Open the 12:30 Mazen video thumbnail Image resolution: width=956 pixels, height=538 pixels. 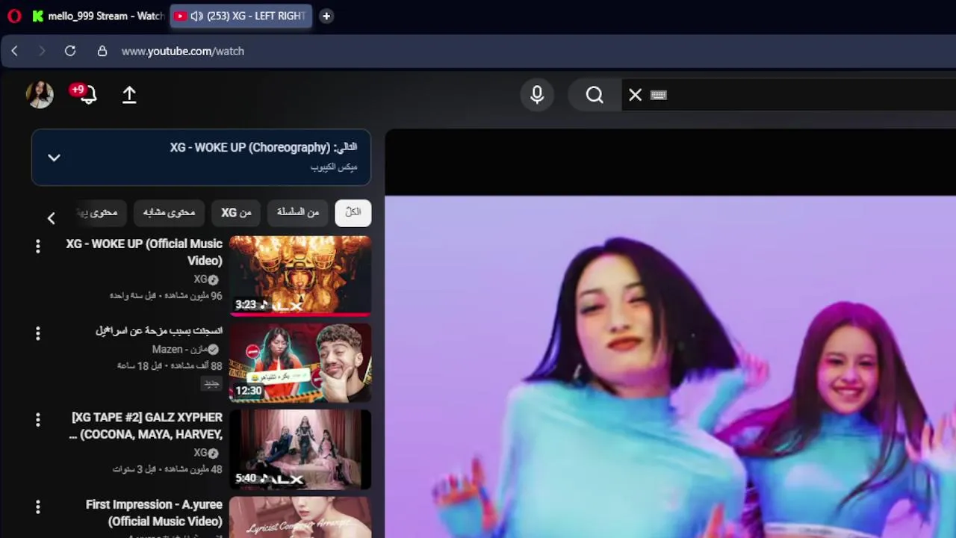[299, 362]
